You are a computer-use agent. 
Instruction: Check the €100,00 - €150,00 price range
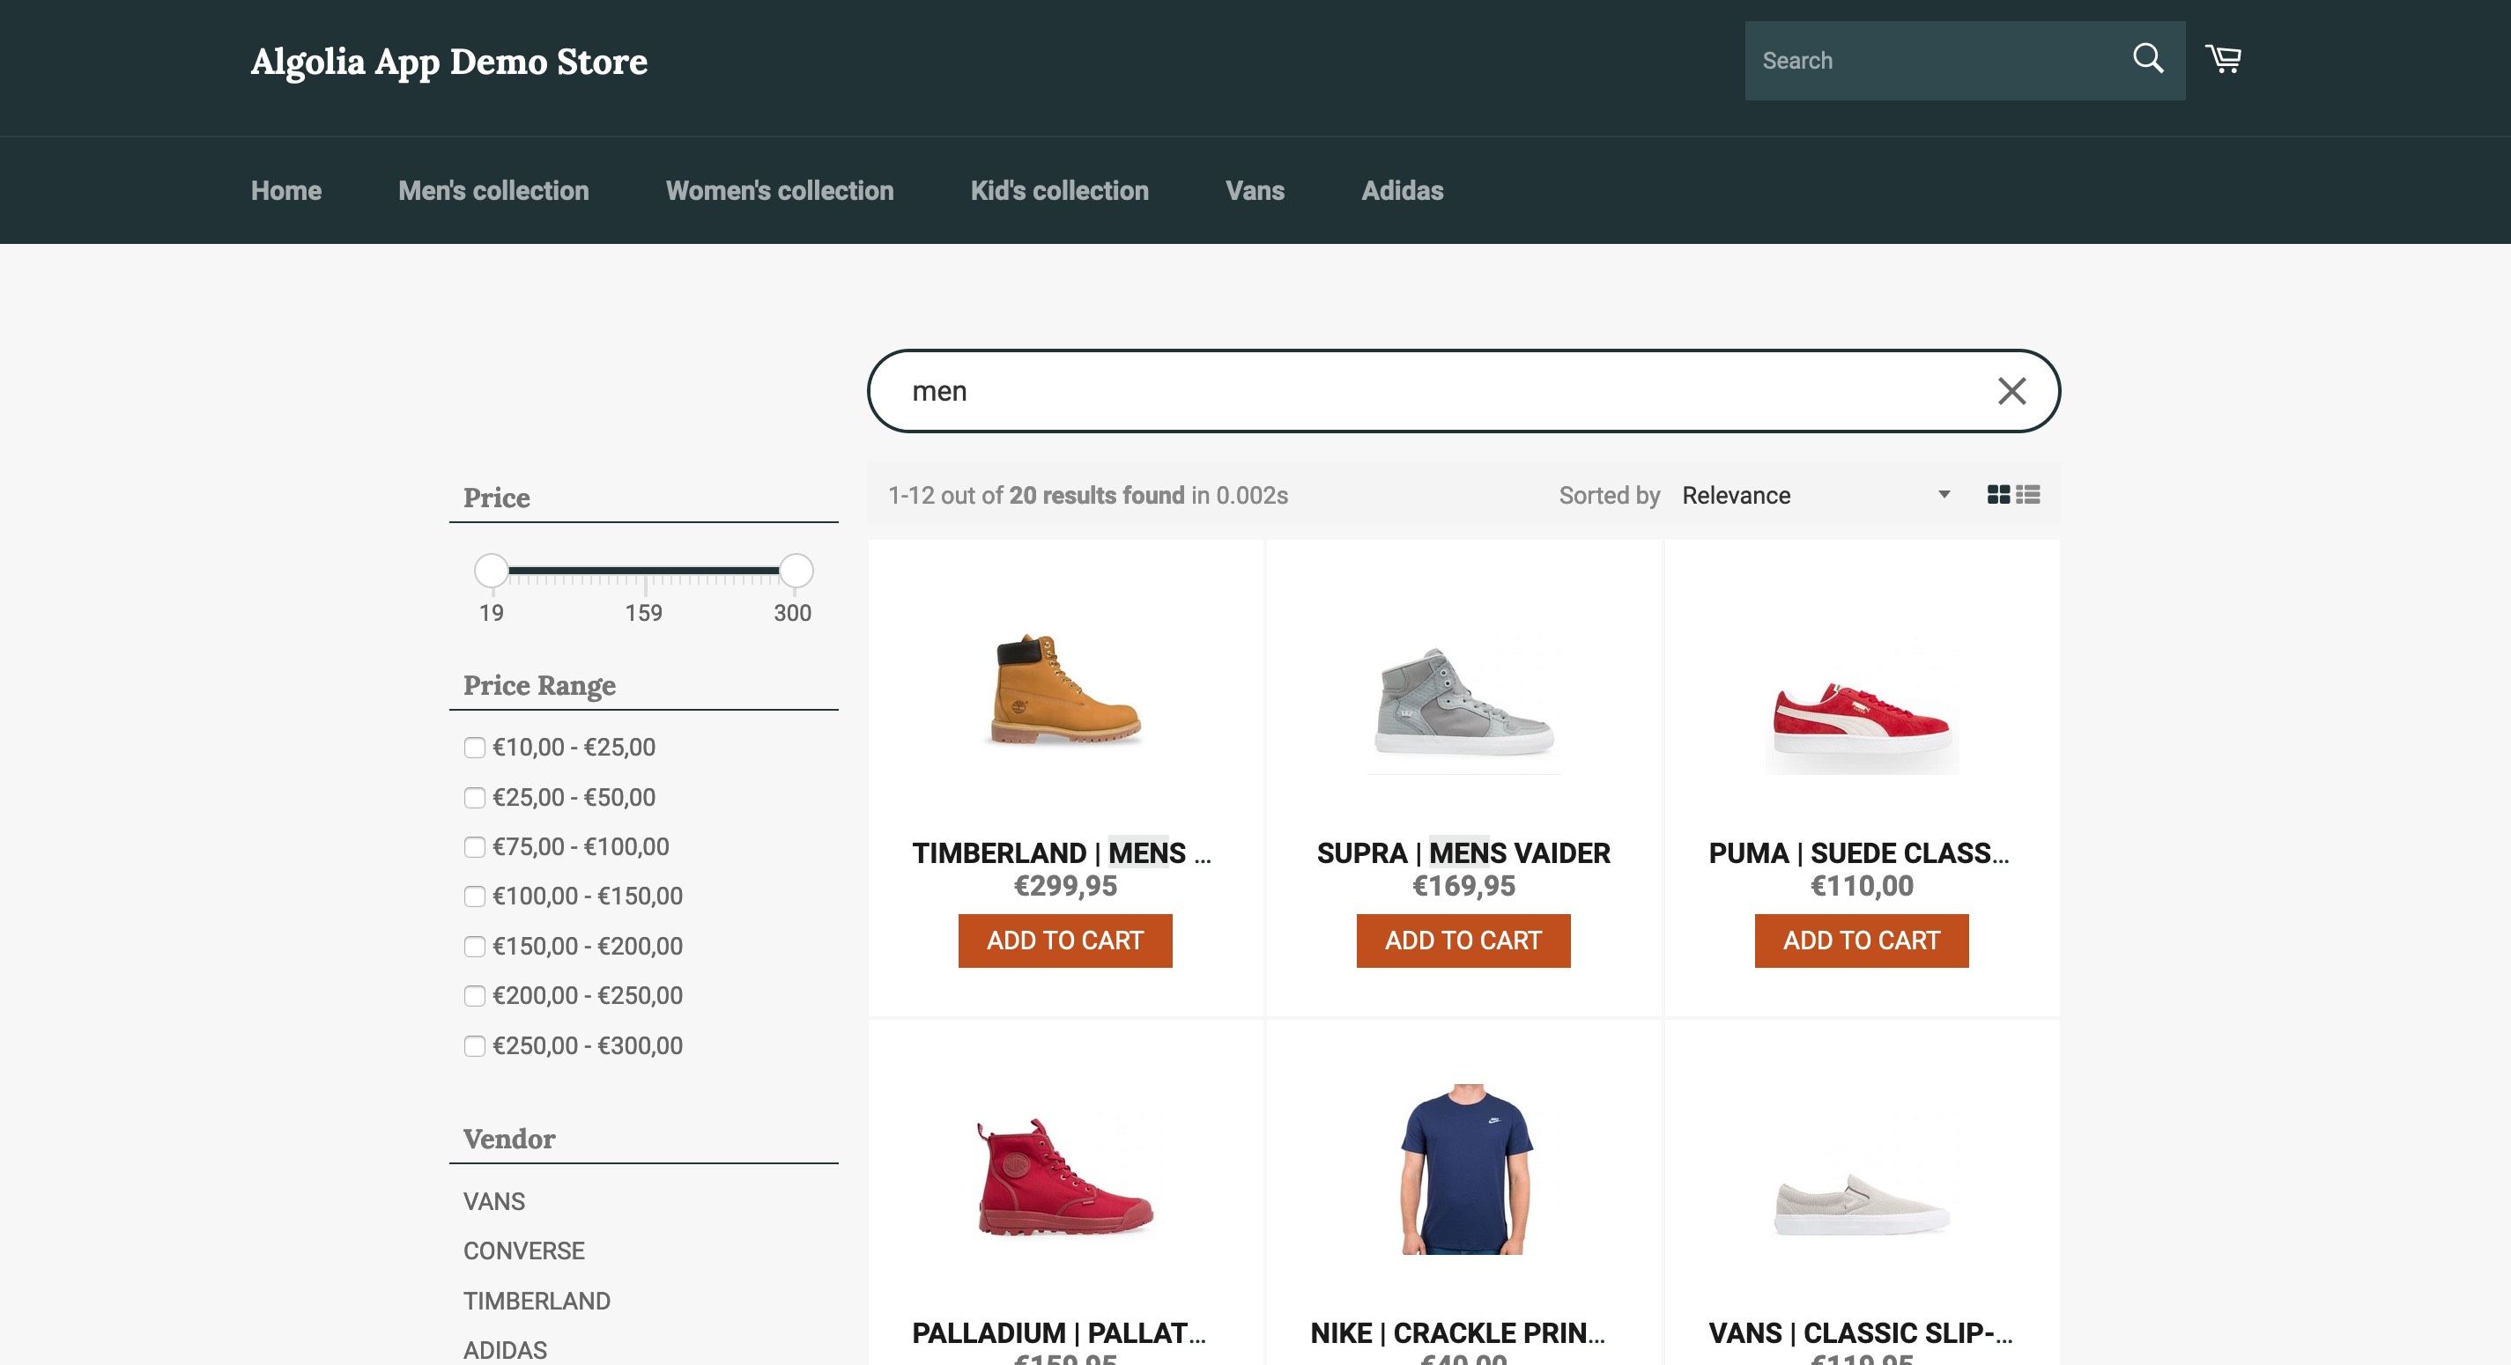point(475,897)
